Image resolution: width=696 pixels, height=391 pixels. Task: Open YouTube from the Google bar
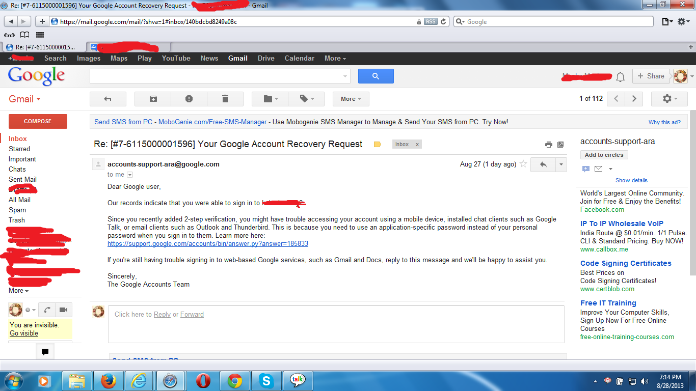(x=176, y=59)
